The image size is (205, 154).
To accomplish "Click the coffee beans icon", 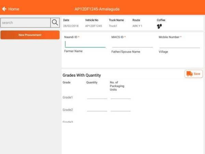I will coord(159,26).
